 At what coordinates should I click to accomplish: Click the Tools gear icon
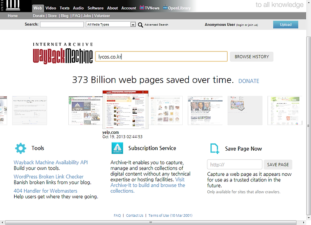[21, 148]
